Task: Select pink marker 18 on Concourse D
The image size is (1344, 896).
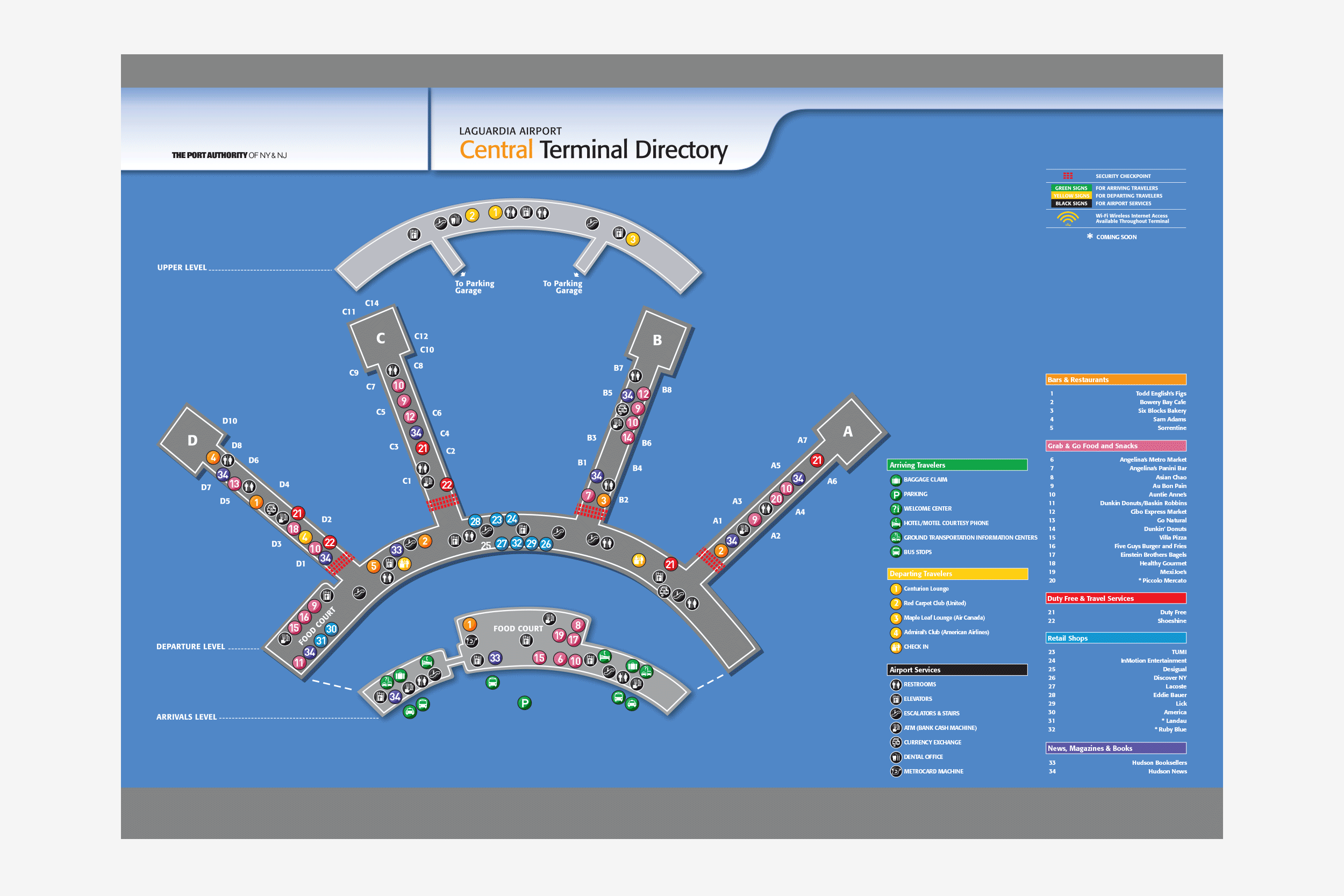Action: pyautogui.click(x=293, y=528)
